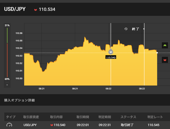Click the 取引終了 status cell
The image size is (170, 129).
[x=127, y=125]
